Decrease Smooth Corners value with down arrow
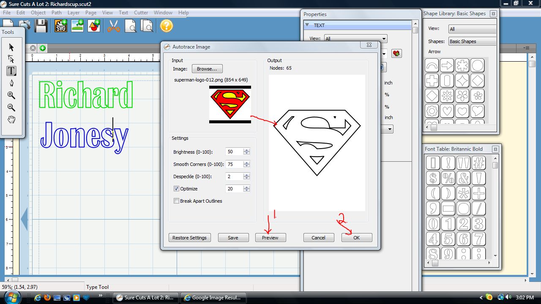The width and height of the screenshot is (541, 304). 247,166
